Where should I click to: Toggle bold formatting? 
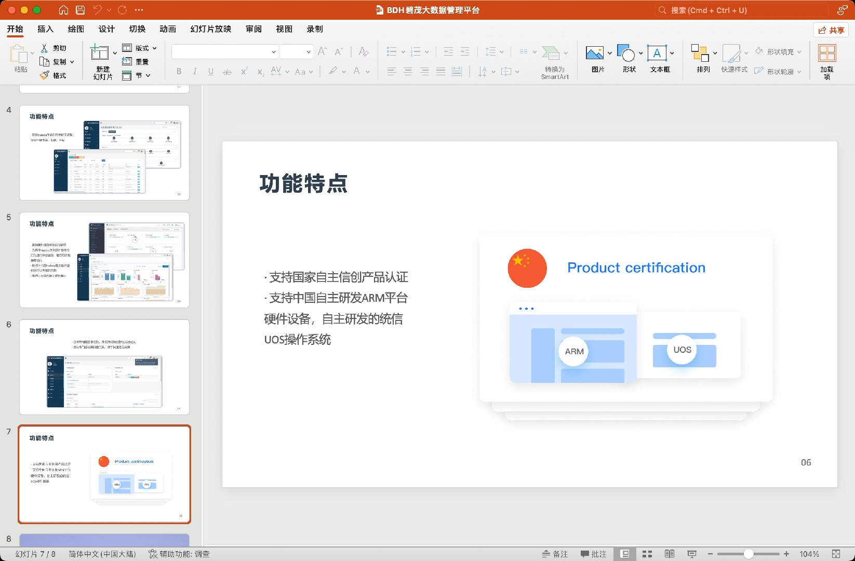pyautogui.click(x=179, y=71)
